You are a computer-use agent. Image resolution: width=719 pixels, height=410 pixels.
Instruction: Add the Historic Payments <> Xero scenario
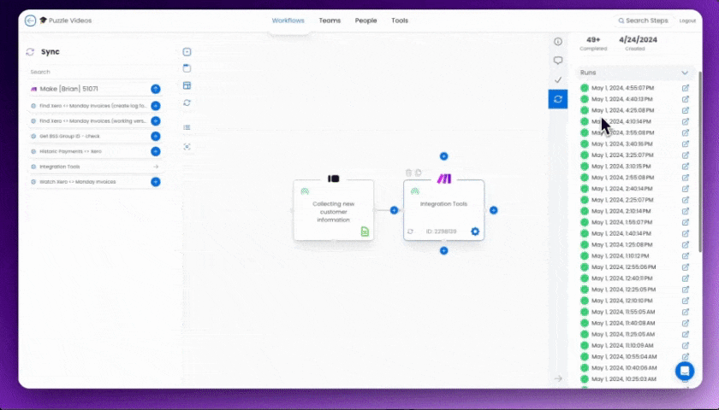tap(156, 151)
